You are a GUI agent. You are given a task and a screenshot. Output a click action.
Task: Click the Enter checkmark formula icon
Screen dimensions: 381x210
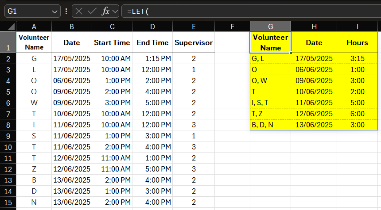point(92,11)
